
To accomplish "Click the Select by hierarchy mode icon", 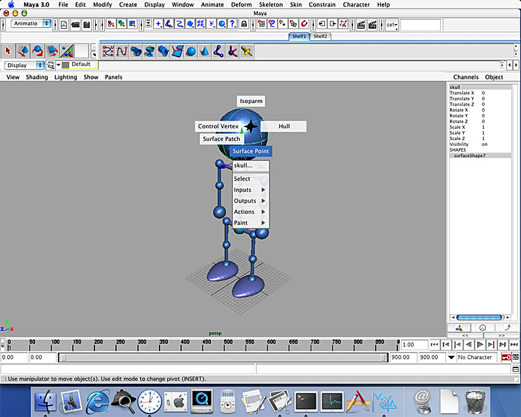I will click(x=111, y=24).
